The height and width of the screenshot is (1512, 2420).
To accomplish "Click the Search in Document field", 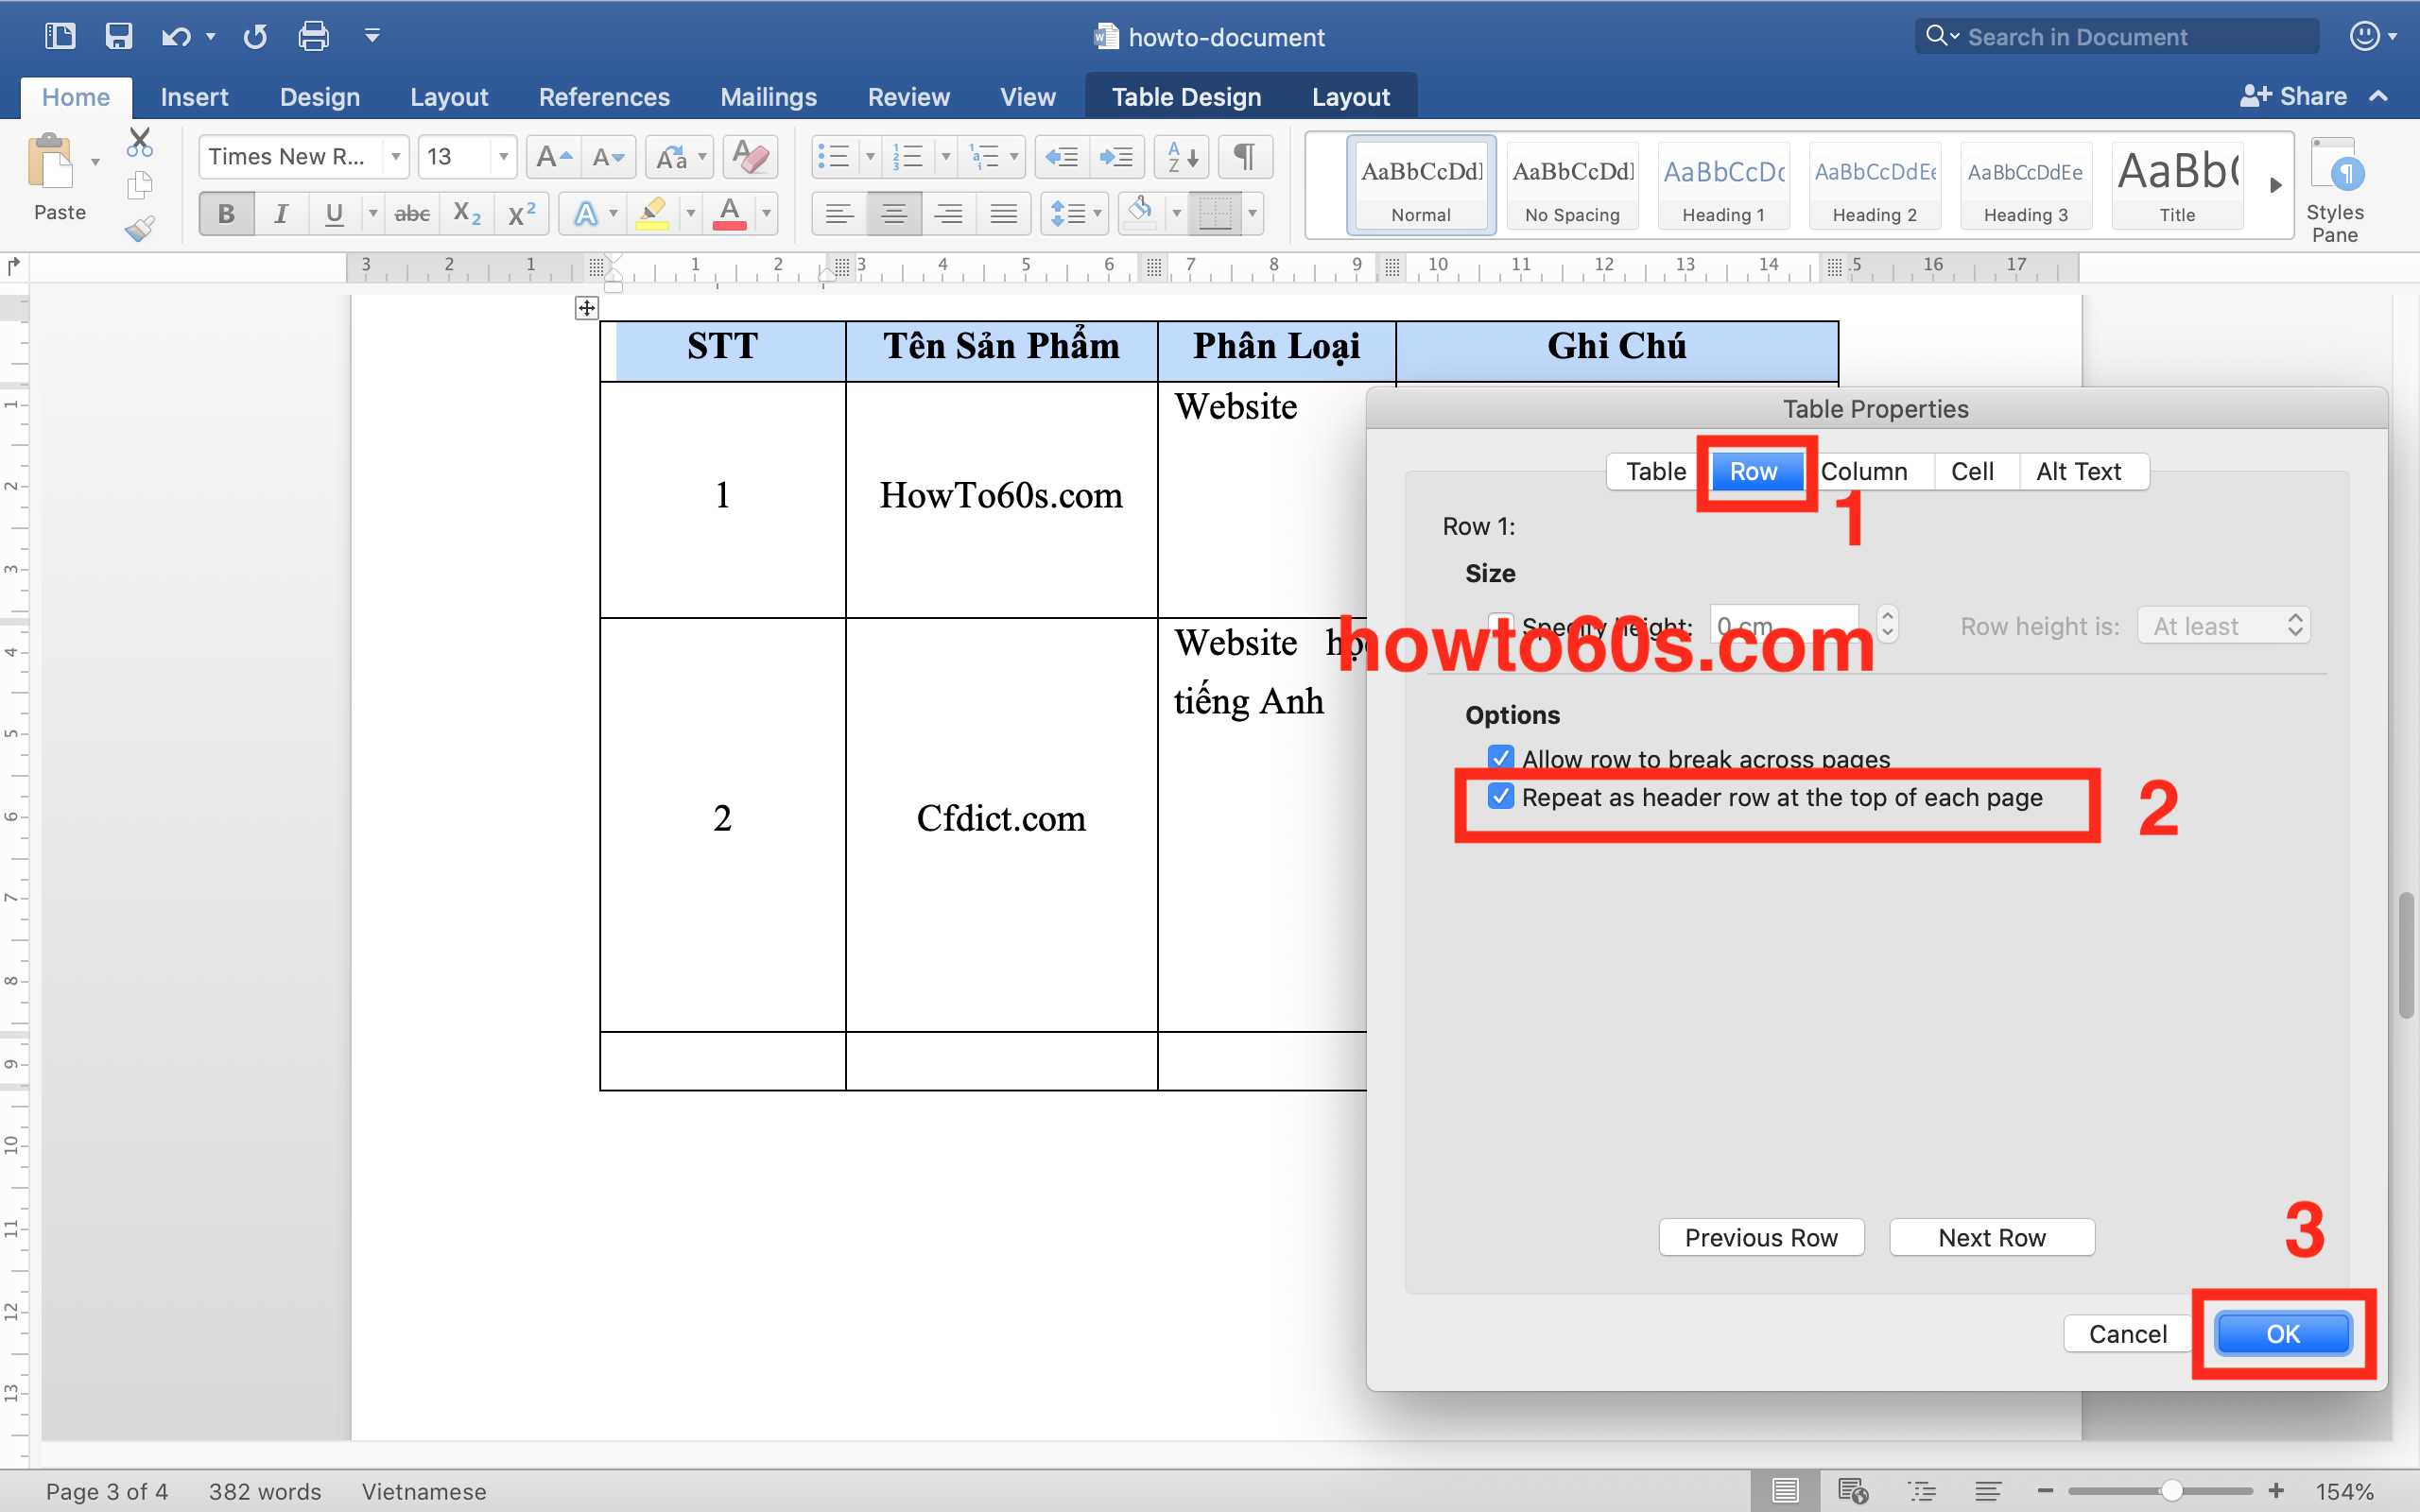I will tap(2118, 37).
